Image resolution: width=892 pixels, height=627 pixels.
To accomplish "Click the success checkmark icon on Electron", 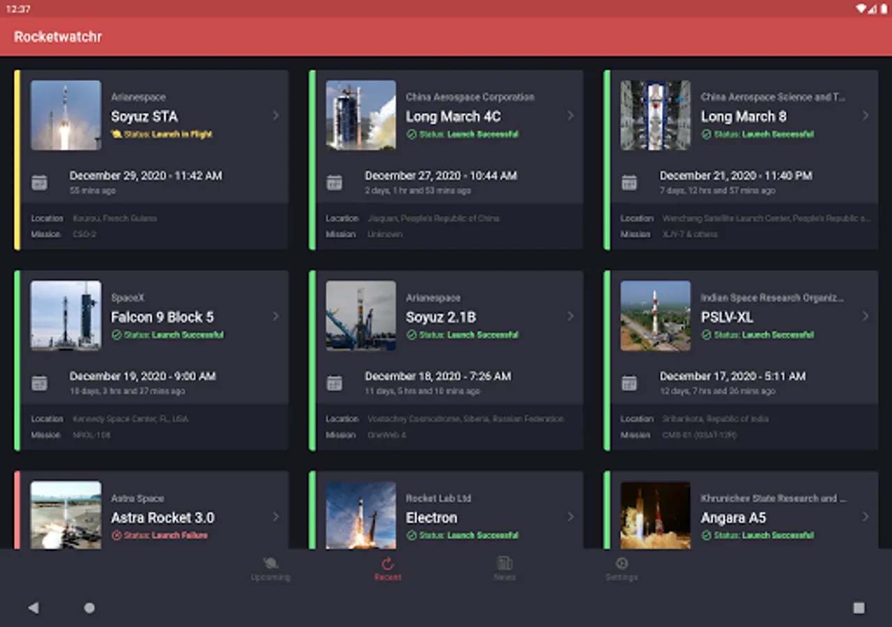I will tap(411, 536).
